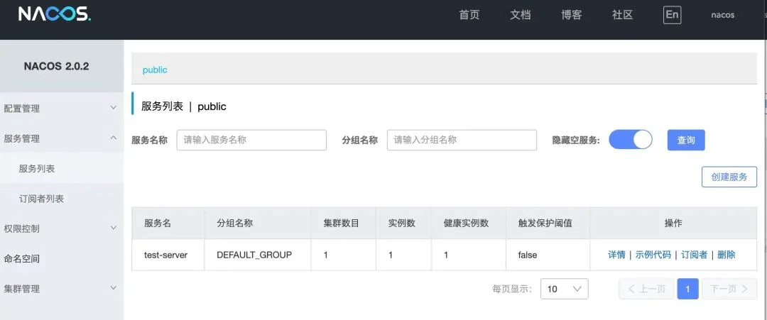Select the public namespace tab
The image size is (767, 320).
(x=155, y=70)
